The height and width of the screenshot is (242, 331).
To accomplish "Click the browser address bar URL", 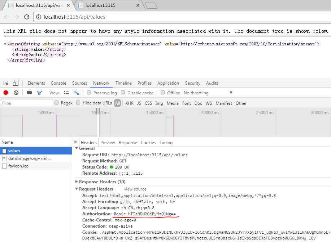I will (74, 17).
